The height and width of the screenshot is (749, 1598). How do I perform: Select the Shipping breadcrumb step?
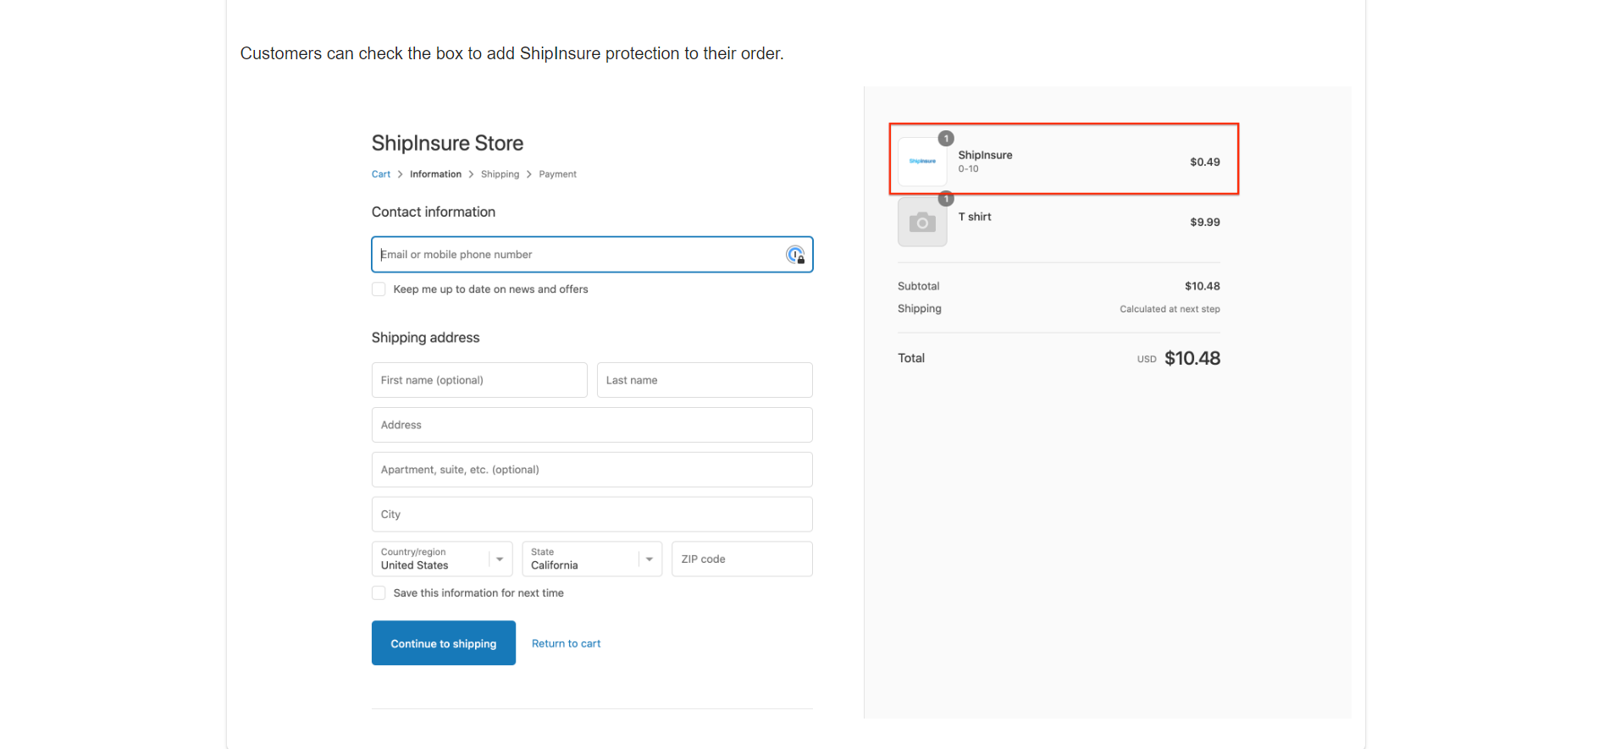500,174
